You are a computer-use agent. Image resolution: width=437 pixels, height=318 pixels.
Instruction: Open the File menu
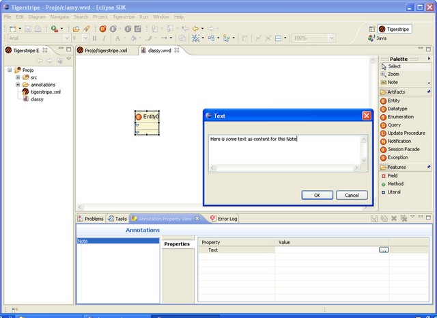tap(8, 16)
